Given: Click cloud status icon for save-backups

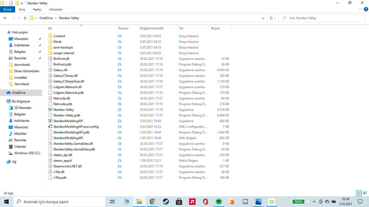Looking at the screenshot, I should pyautogui.click(x=120, y=47).
